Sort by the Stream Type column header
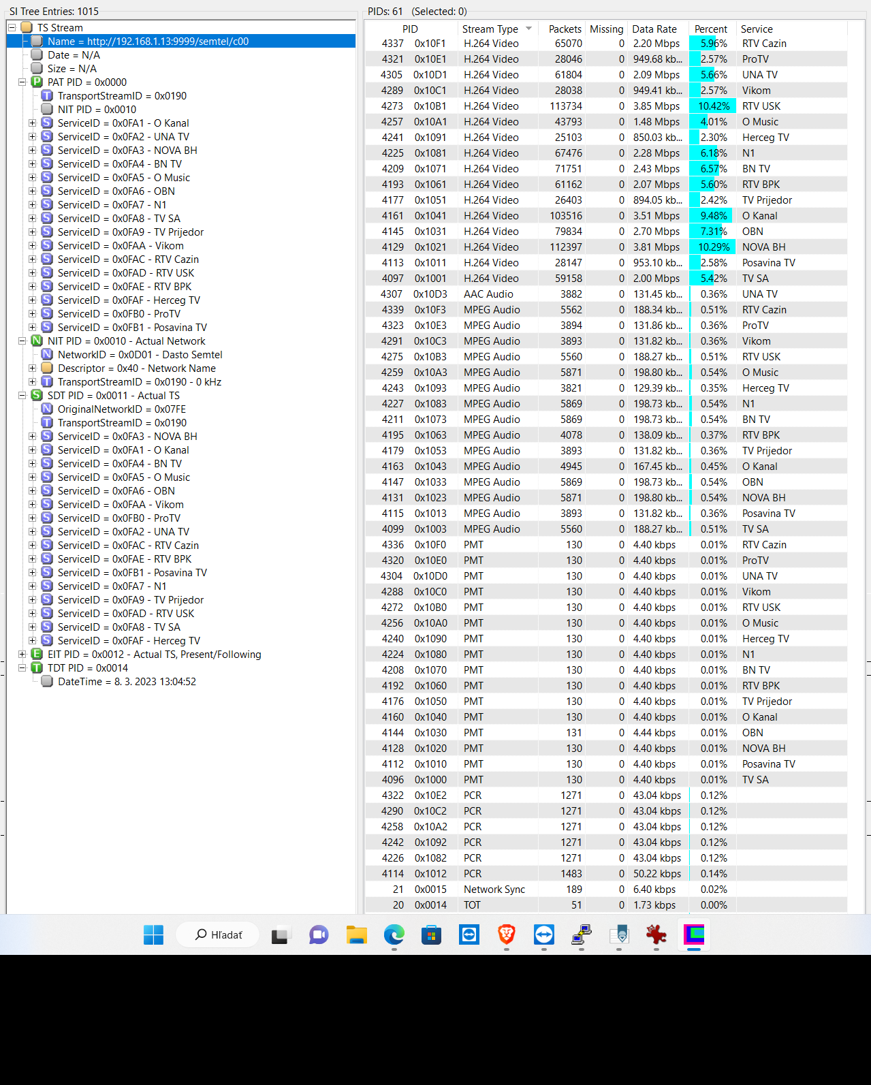This screenshot has height=1085, width=871. [x=490, y=29]
